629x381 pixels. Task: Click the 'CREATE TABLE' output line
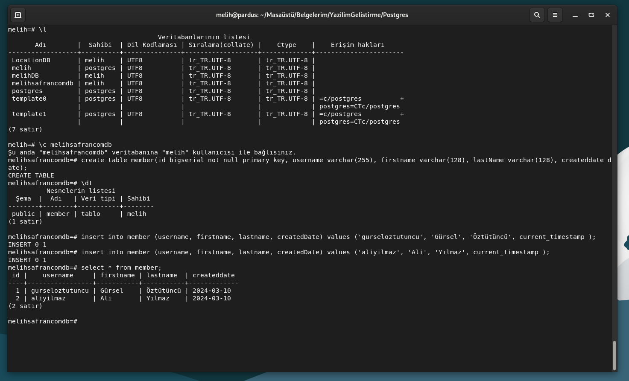click(31, 175)
